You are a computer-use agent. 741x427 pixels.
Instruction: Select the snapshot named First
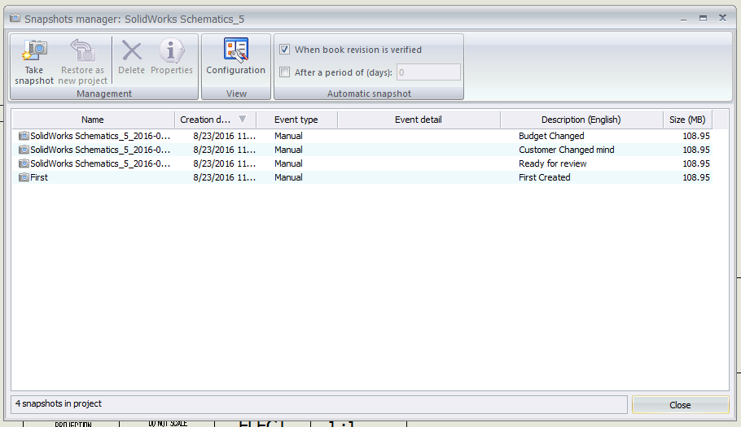pyautogui.click(x=39, y=177)
